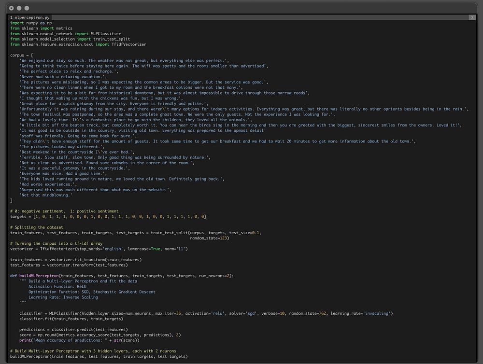Click the 'def buildMLPerceptron' function definition
The image size is (483, 364).
(122, 276)
